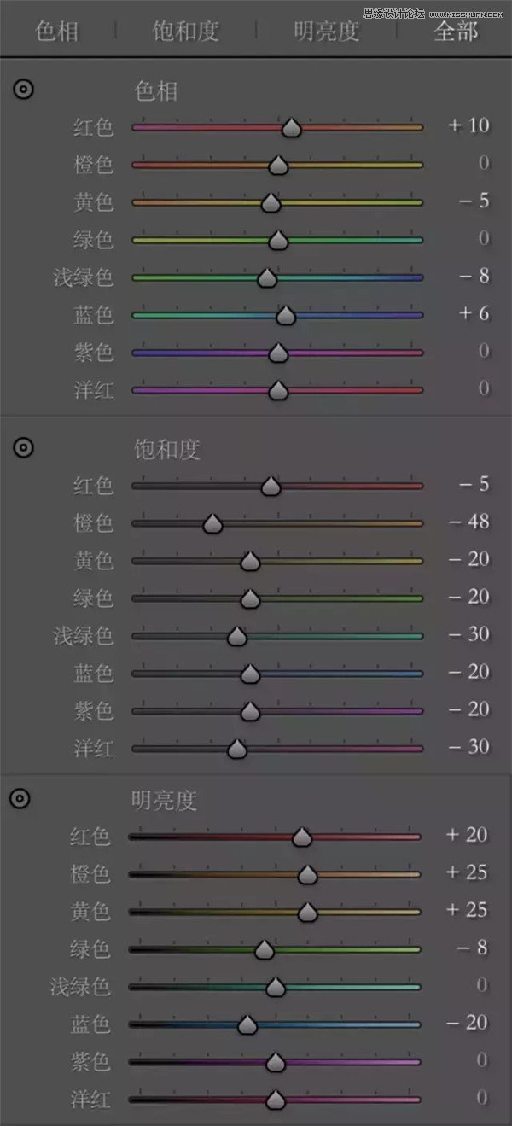The image size is (512, 1126).
Task: Click the 橙色 saturation slider handle
Action: tap(212, 523)
